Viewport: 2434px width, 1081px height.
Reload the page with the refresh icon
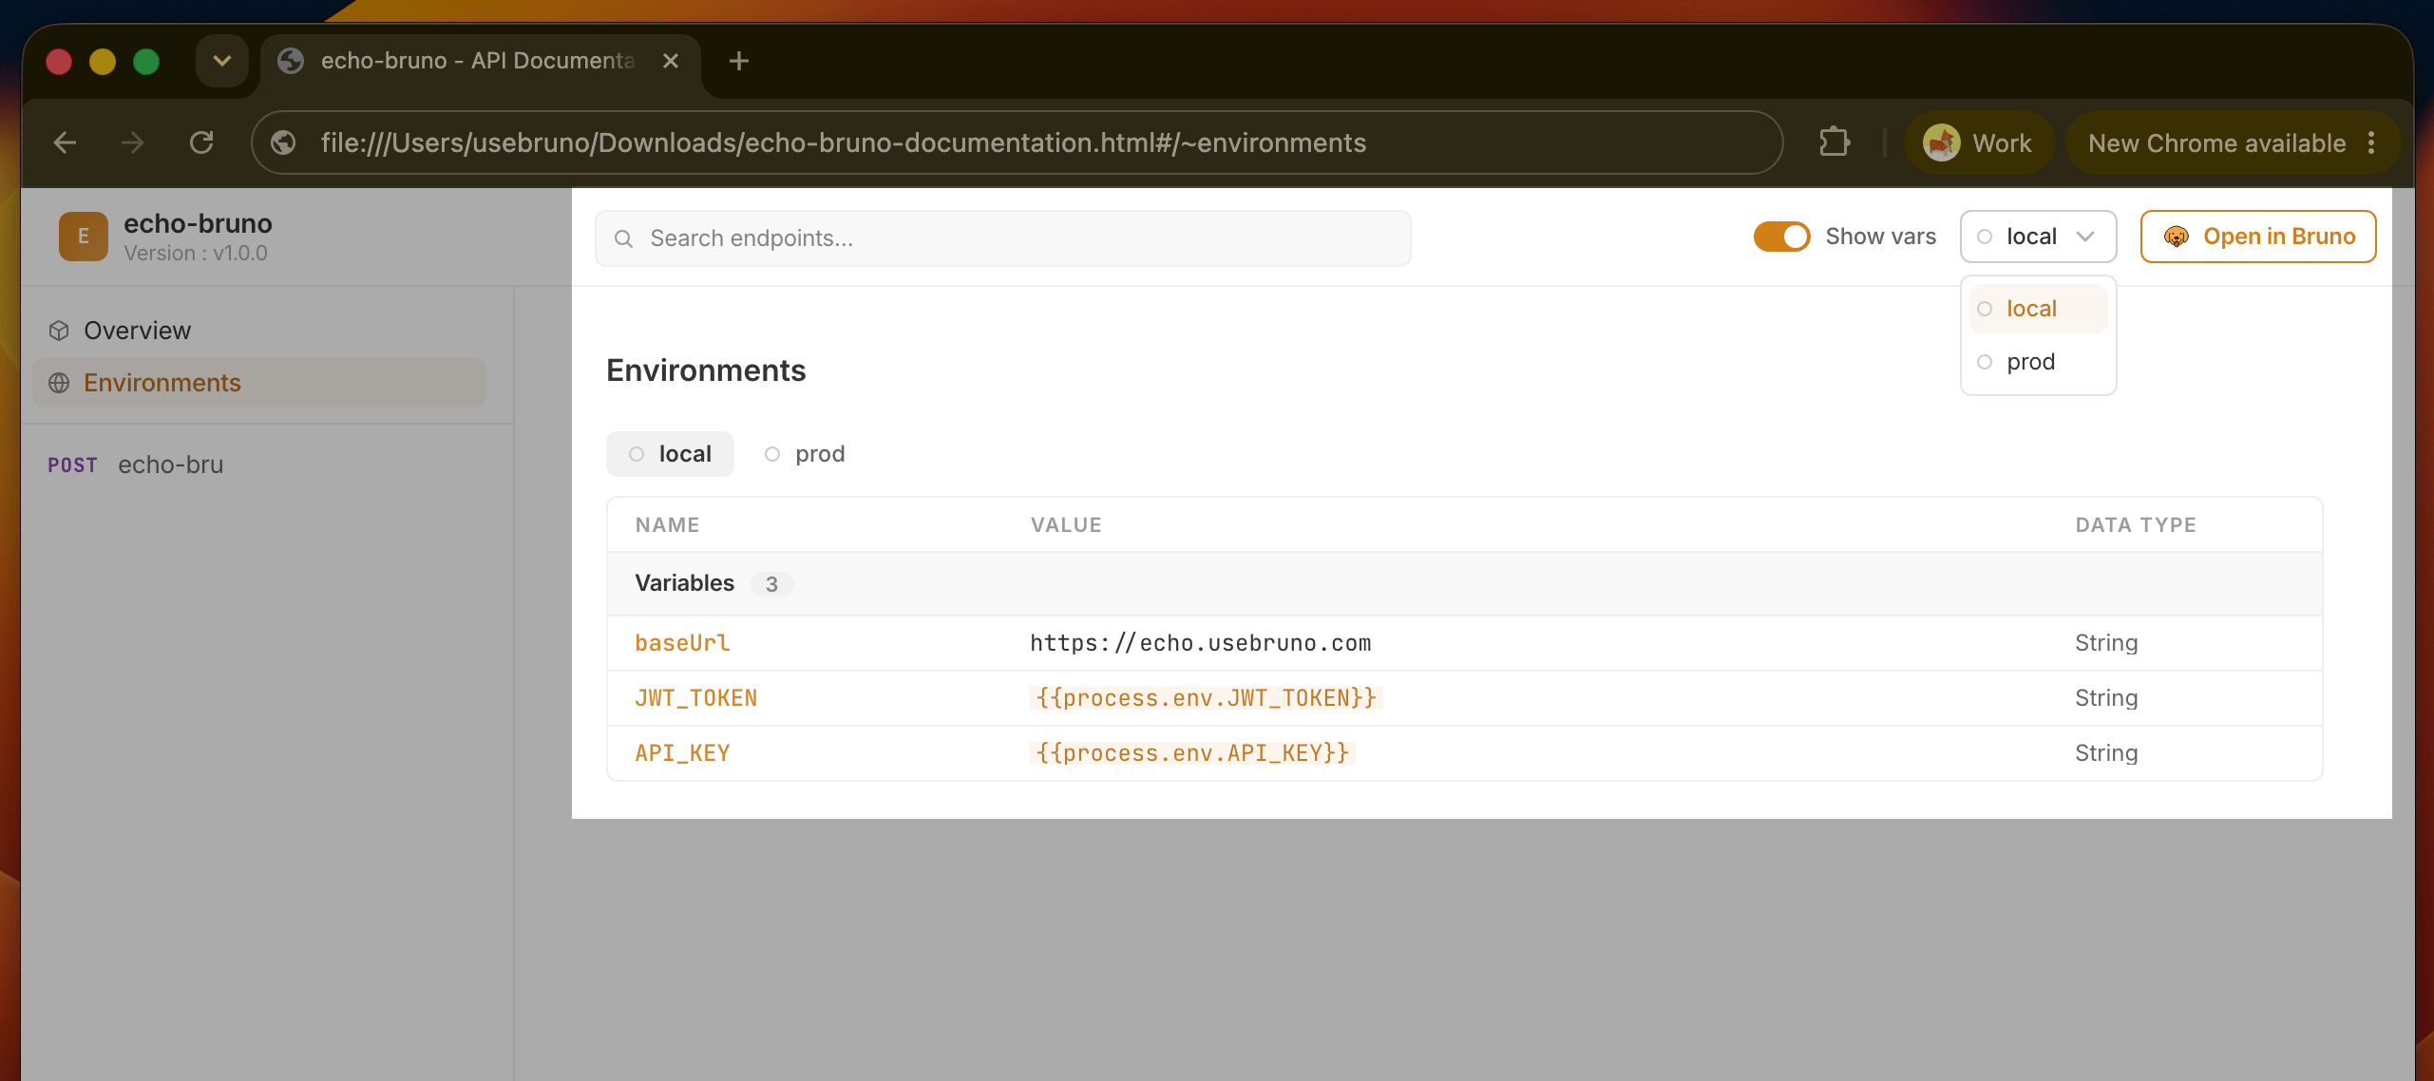coord(201,142)
